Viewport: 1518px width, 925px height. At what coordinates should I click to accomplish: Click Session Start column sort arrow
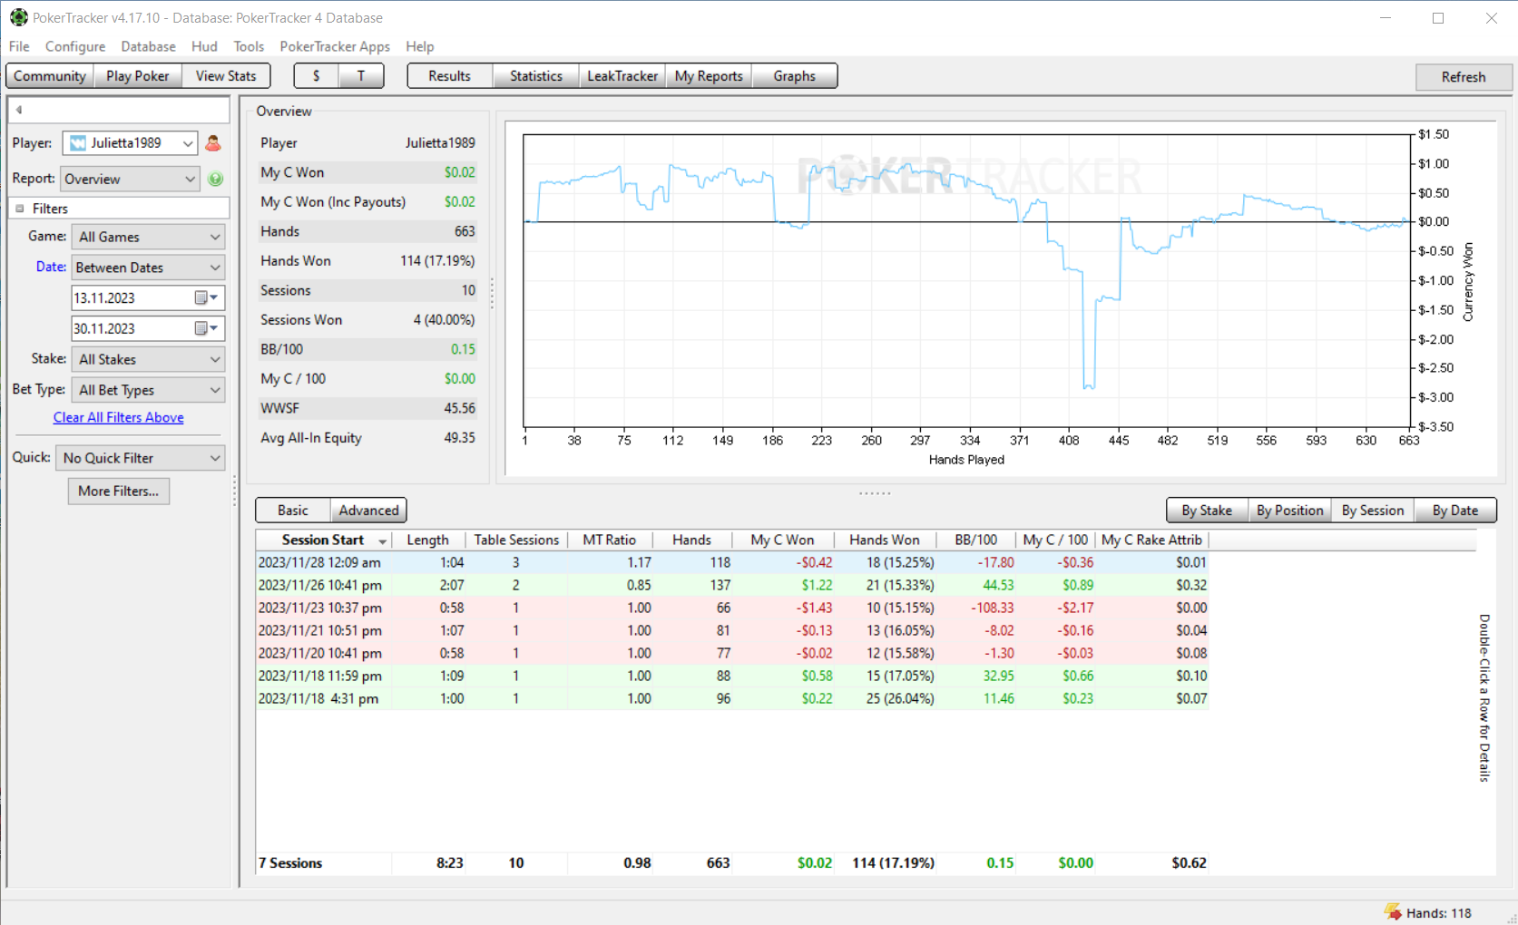pos(383,540)
